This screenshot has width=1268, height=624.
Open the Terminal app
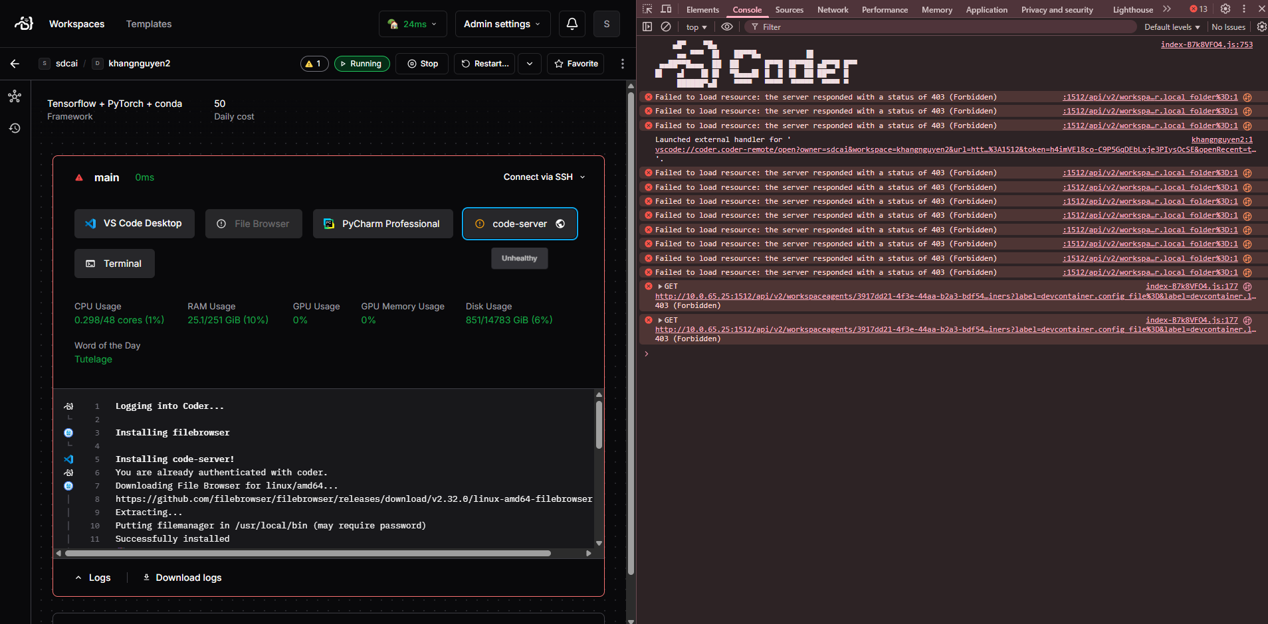click(114, 264)
